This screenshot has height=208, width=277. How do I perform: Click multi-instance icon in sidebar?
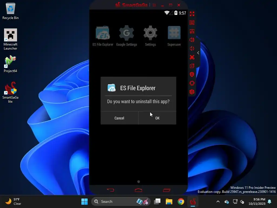tap(192, 66)
